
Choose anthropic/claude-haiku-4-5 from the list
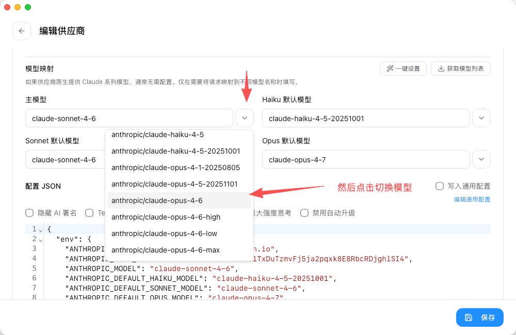pos(180,135)
